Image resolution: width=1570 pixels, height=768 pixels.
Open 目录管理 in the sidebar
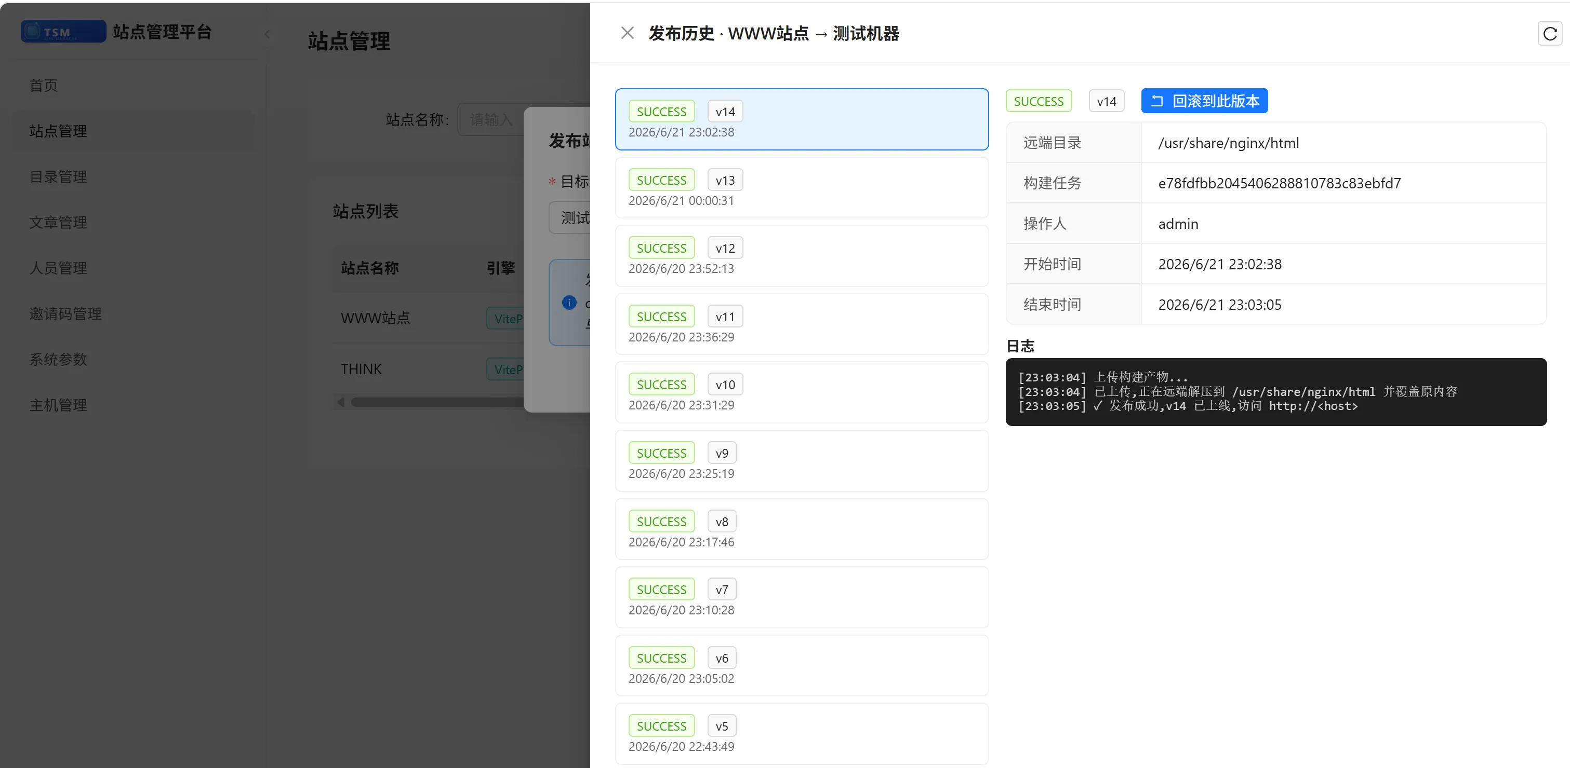click(58, 176)
